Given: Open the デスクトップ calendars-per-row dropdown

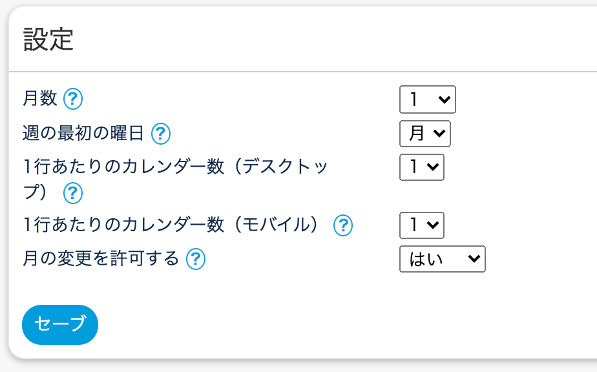Looking at the screenshot, I should click(422, 167).
